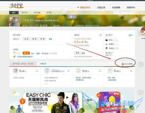Open the 会员保障 navigation tab

[116, 7]
